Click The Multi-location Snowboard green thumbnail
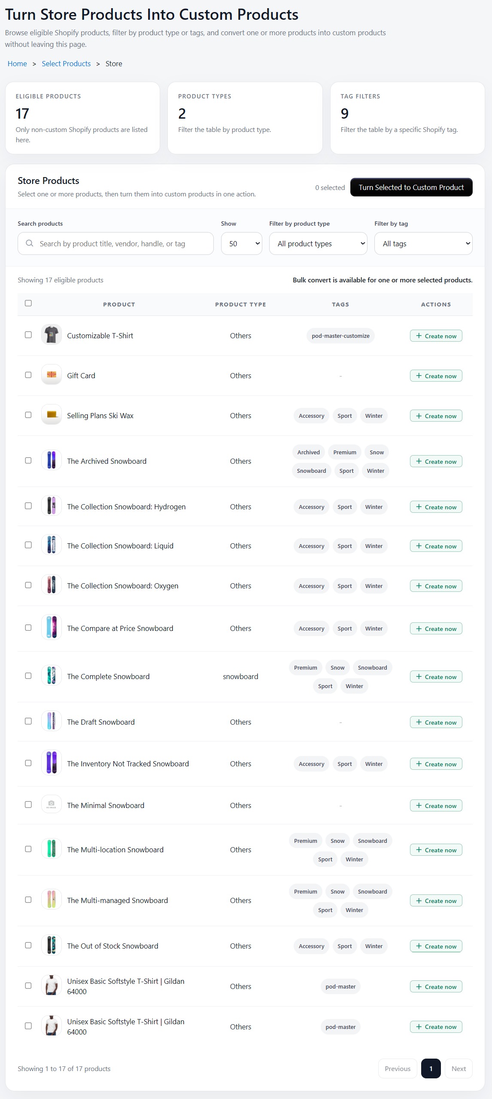 [51, 849]
